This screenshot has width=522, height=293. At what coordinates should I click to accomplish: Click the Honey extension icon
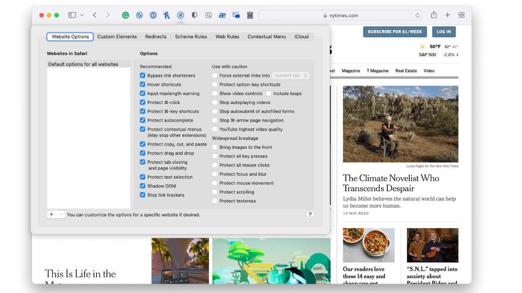pos(166,15)
